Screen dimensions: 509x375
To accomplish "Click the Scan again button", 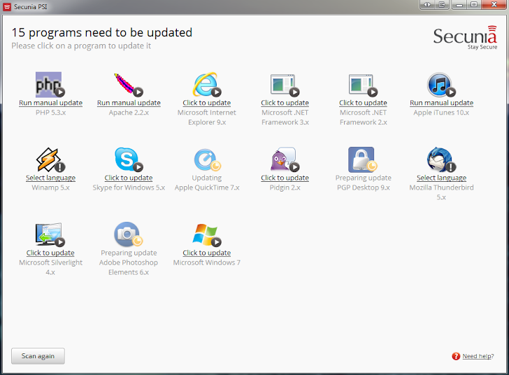I will tap(38, 356).
